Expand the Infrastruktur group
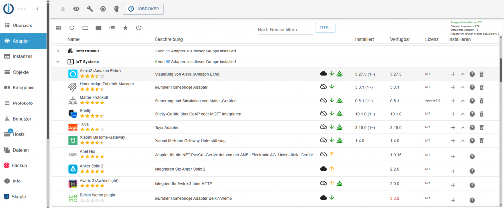 (58, 51)
